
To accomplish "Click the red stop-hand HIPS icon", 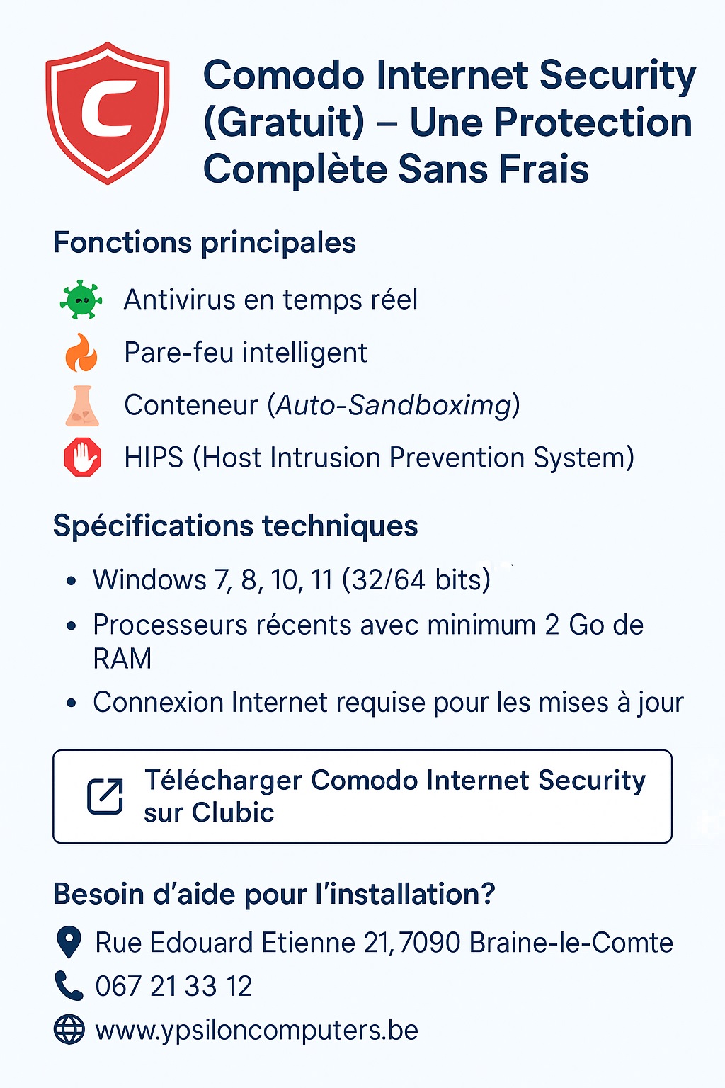I will pos(82,458).
